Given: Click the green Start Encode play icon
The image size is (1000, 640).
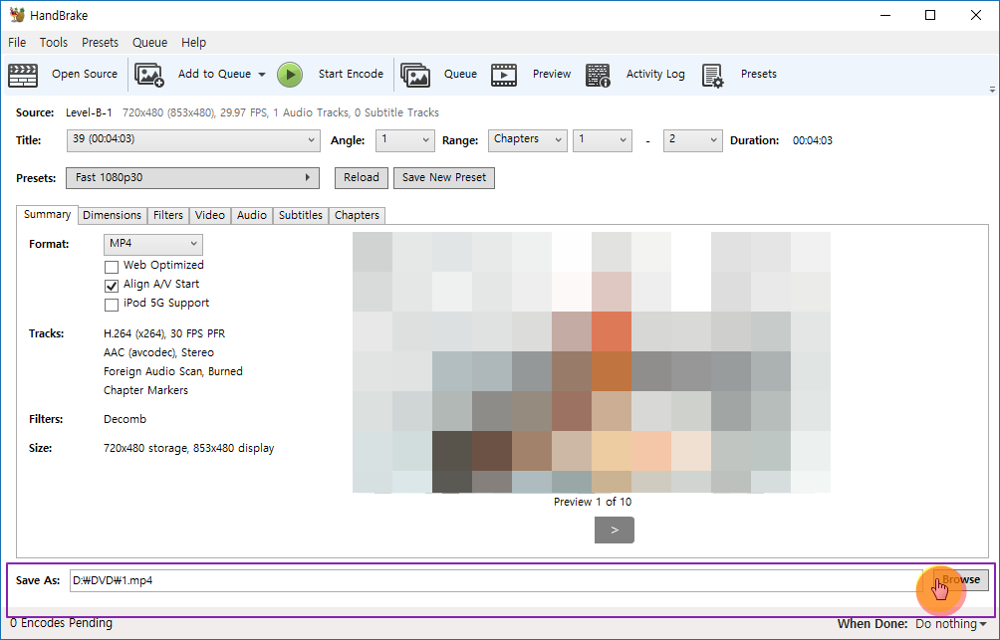Looking at the screenshot, I should point(290,75).
